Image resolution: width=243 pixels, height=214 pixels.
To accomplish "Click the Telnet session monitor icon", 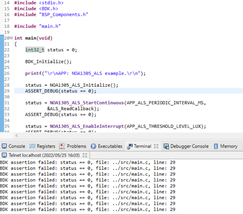I will point(4,155).
